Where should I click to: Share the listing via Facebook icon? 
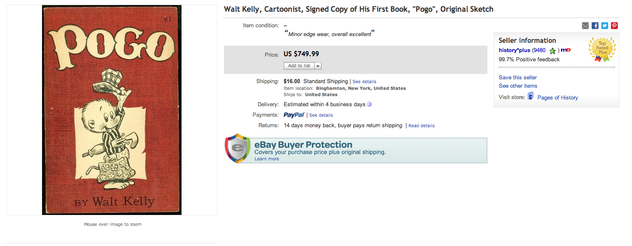click(x=595, y=26)
